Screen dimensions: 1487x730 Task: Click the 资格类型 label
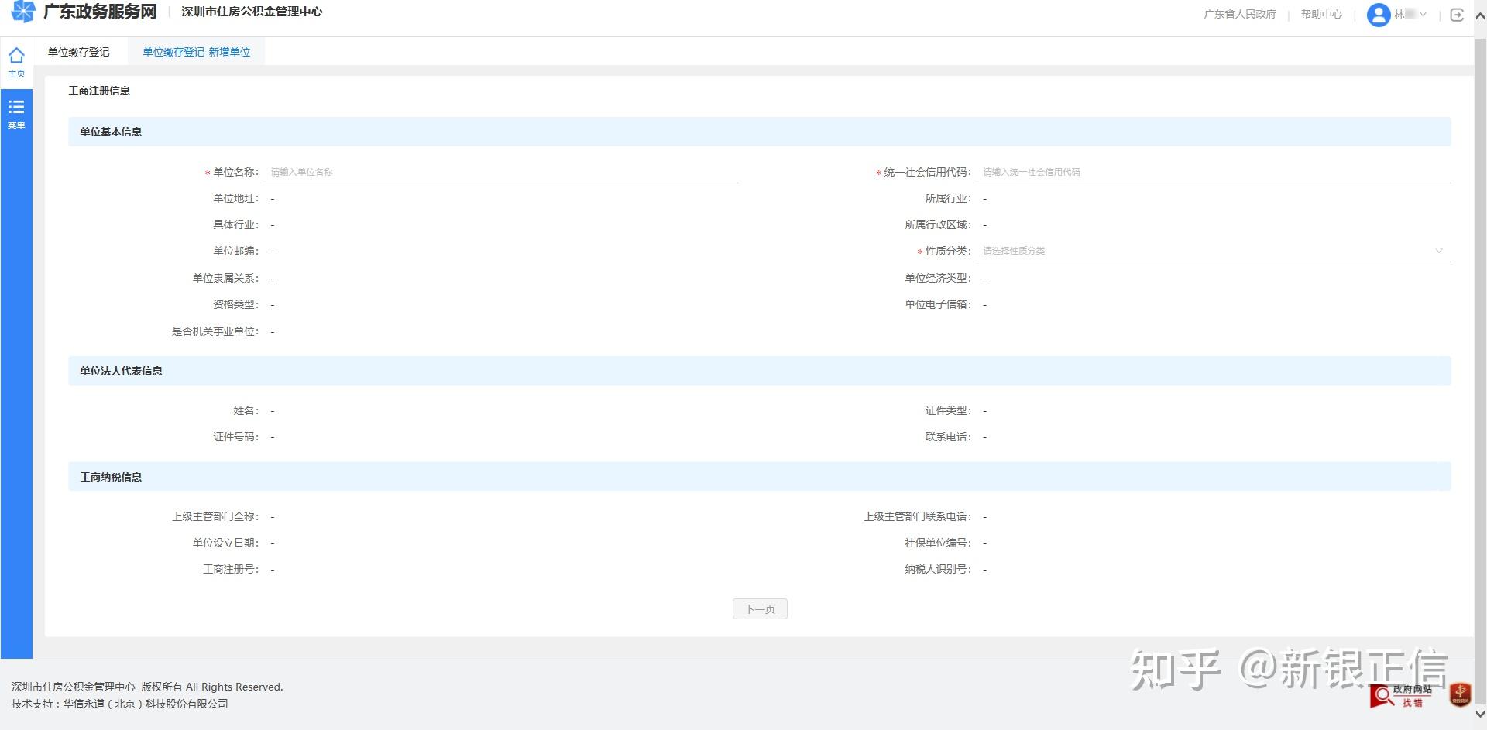click(x=235, y=304)
